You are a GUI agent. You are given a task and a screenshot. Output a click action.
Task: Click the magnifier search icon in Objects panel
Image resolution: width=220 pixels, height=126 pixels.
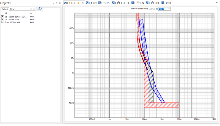pyautogui.click(x=40, y=9)
